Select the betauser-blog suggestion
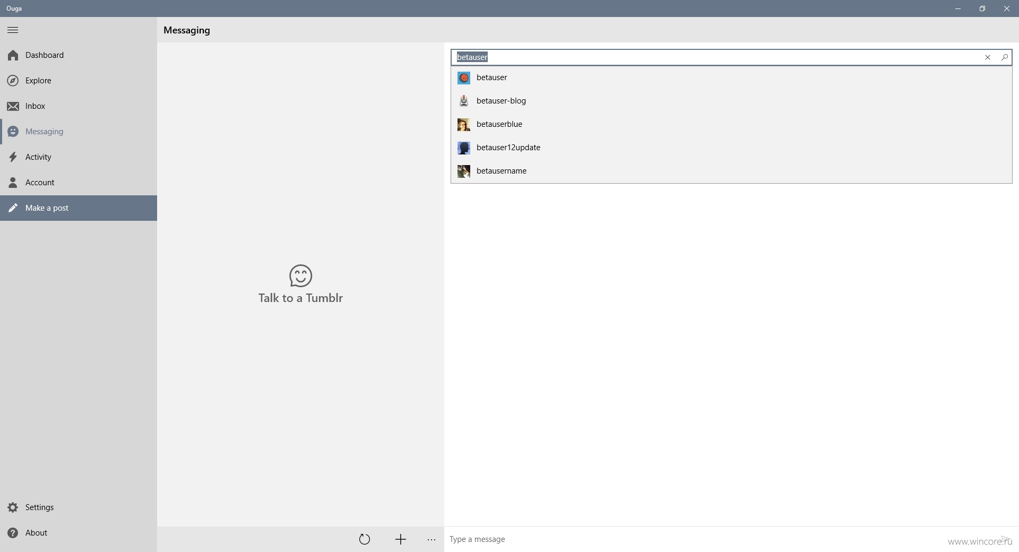1019x552 pixels. pos(731,101)
